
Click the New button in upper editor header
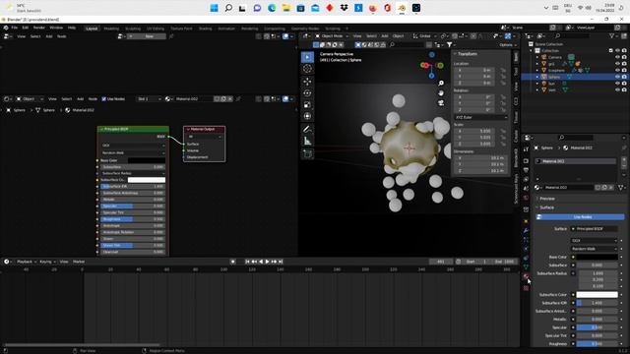click(149, 36)
